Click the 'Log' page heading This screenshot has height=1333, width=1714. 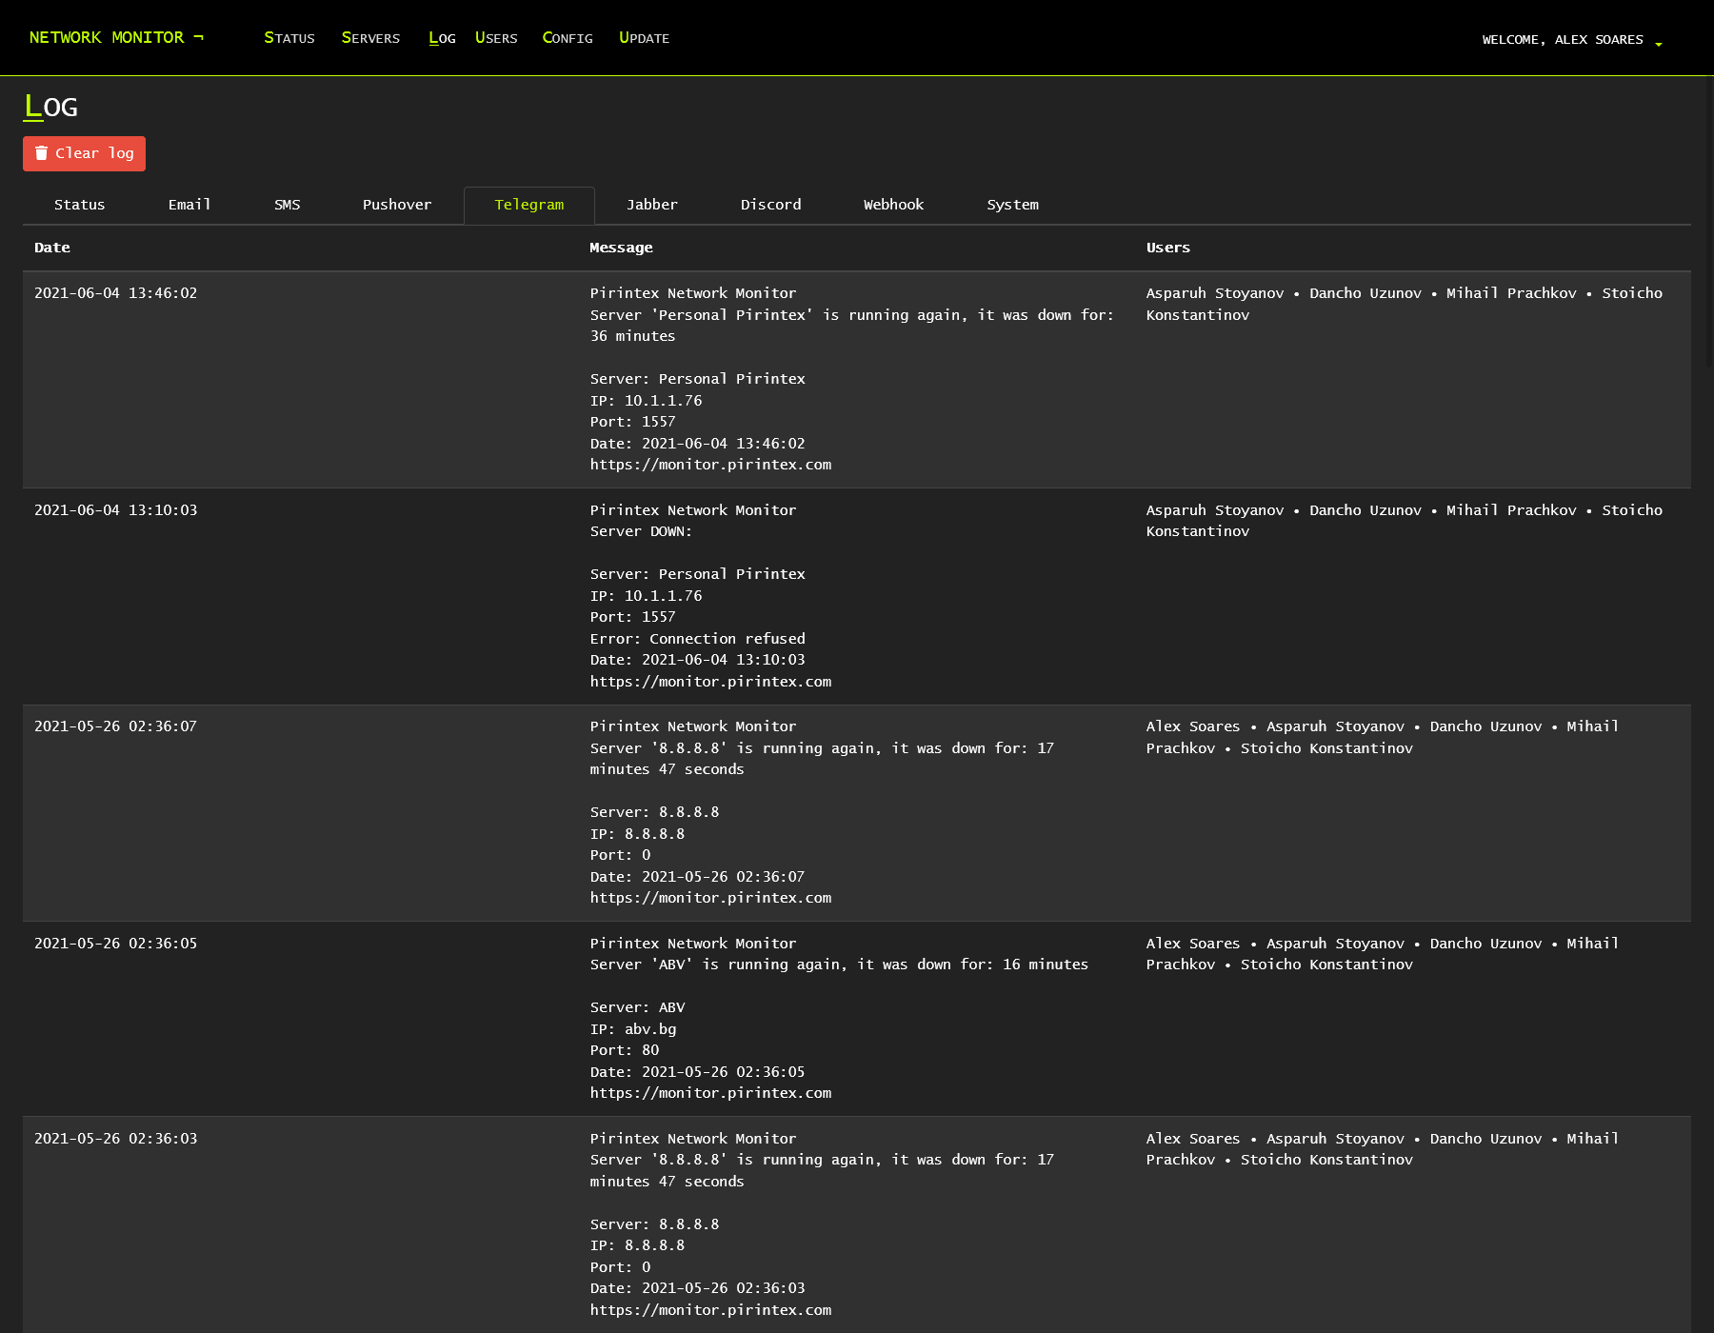click(x=51, y=107)
